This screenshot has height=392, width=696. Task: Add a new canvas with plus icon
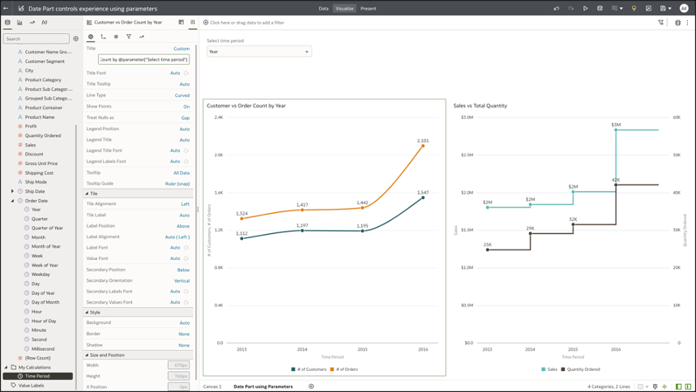(x=311, y=386)
